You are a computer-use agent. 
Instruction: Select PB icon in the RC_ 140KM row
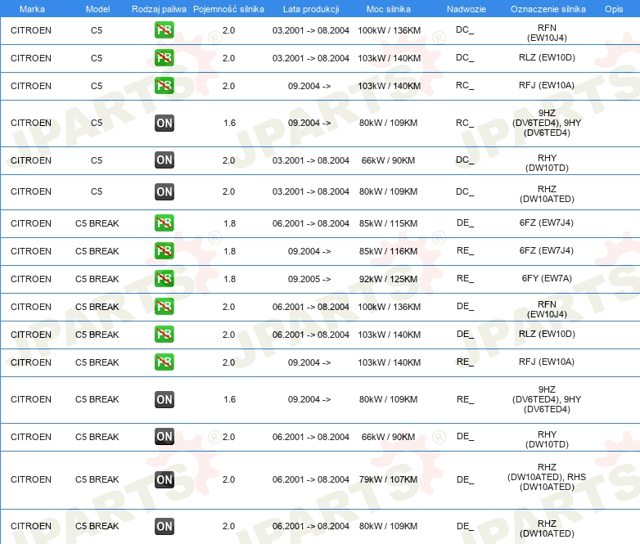[164, 86]
